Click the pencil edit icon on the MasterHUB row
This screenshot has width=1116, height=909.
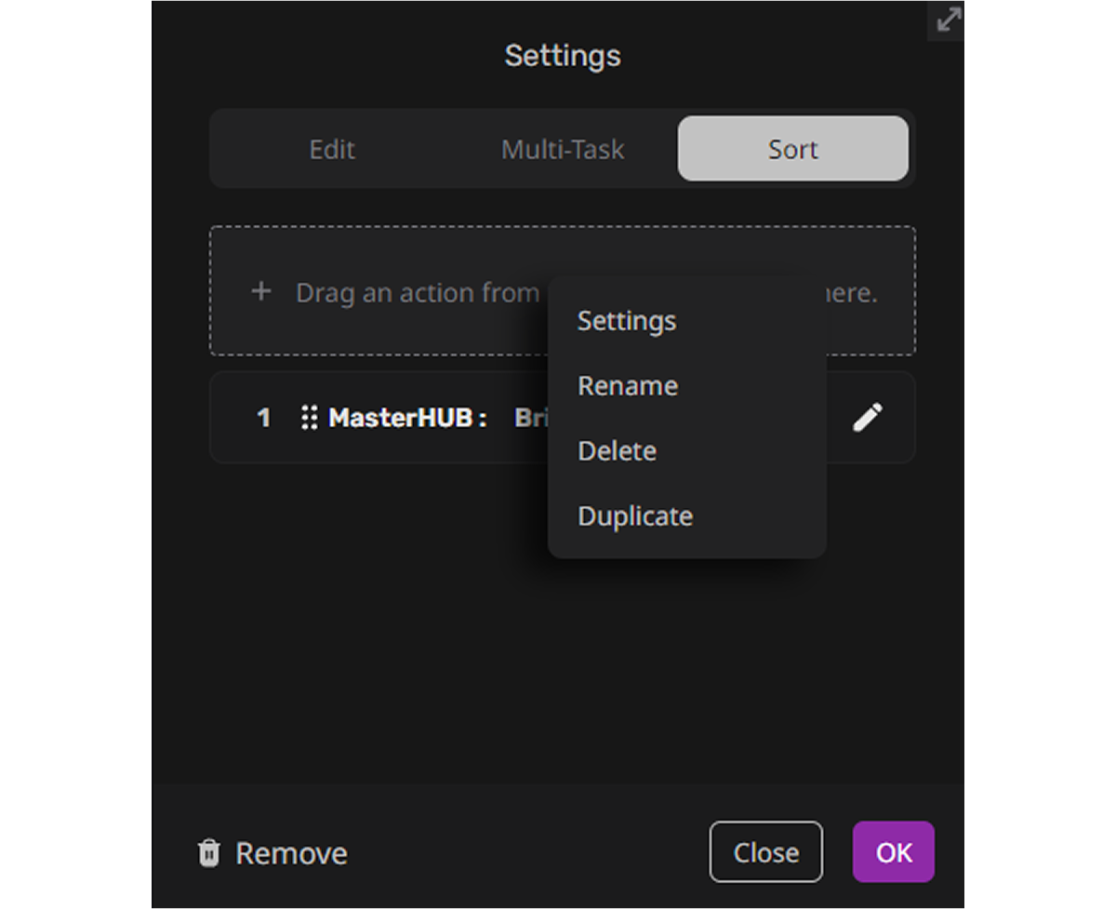coord(867,418)
